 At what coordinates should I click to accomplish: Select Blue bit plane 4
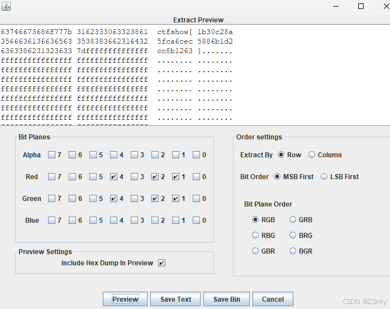[x=113, y=221]
